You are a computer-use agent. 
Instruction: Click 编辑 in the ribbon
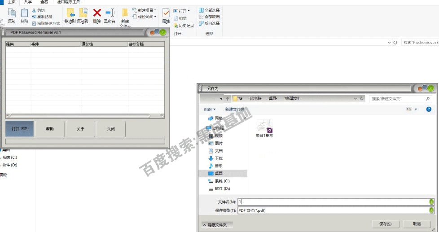pyautogui.click(x=180, y=18)
